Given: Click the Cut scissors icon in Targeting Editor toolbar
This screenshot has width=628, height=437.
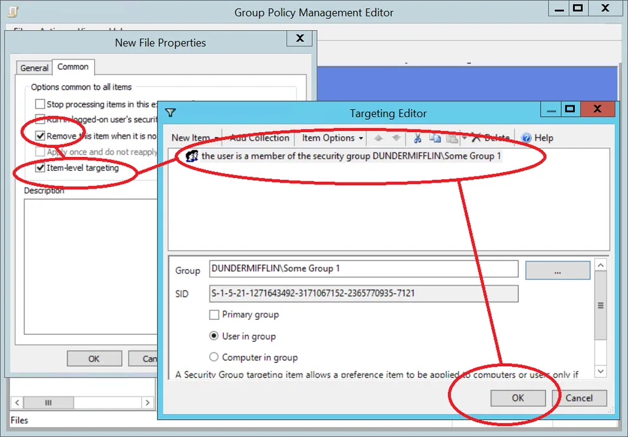Looking at the screenshot, I should (x=417, y=138).
